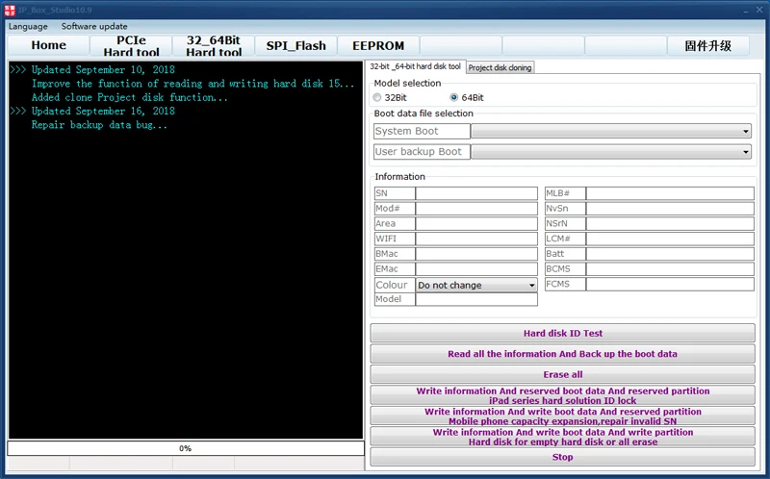This screenshot has width=770, height=479.
Task: Click the NvSn input field
Action: [x=670, y=209]
